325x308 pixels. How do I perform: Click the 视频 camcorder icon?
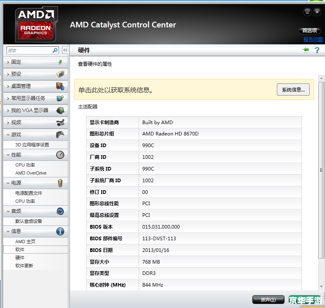click(x=60, y=123)
